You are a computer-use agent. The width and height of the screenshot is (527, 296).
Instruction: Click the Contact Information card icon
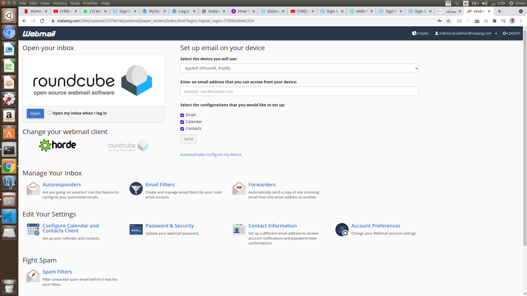point(239,229)
